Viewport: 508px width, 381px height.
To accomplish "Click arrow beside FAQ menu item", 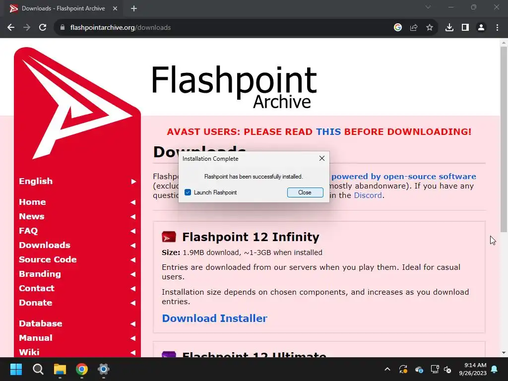I will coord(133,231).
